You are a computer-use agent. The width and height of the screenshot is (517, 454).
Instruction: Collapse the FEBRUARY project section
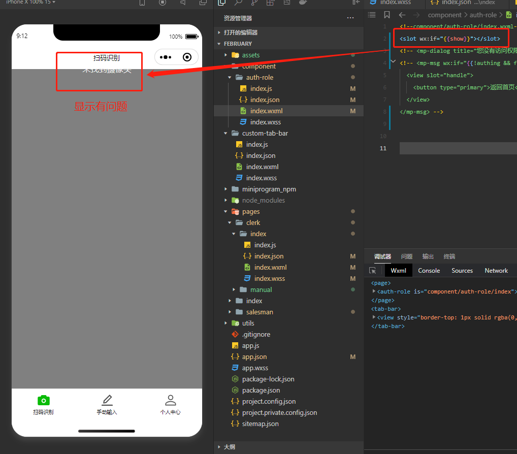[x=219, y=44]
